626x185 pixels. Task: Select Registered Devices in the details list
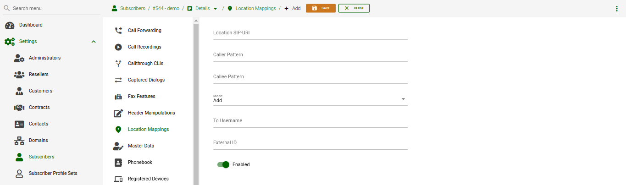pyautogui.click(x=149, y=178)
